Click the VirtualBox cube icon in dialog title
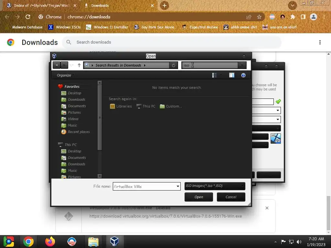The width and height of the screenshot is (331, 248). pos(54,56)
